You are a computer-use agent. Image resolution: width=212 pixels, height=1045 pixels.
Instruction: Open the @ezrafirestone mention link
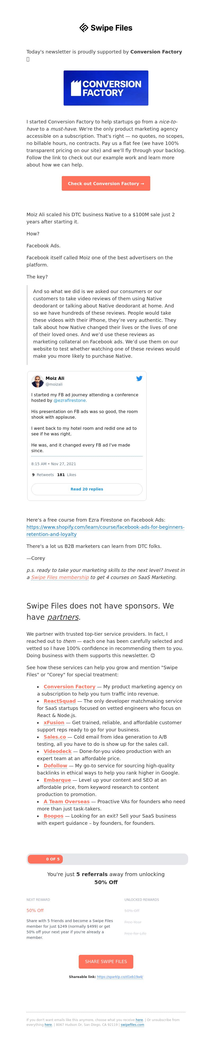point(70,400)
